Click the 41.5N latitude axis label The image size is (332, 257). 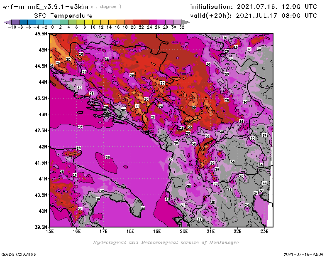[x=41, y=163]
